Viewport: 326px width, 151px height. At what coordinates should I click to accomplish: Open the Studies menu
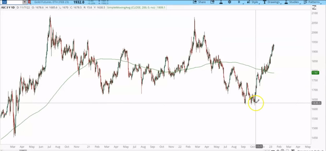click(294, 2)
